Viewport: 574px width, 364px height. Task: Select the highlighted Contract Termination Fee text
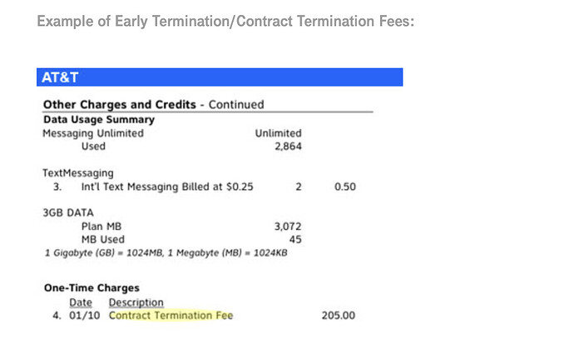(x=171, y=316)
